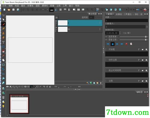Viewport: 150px width, 118px height.
Task: Select the Paint bucket tool
Action: (x=3, y=51)
